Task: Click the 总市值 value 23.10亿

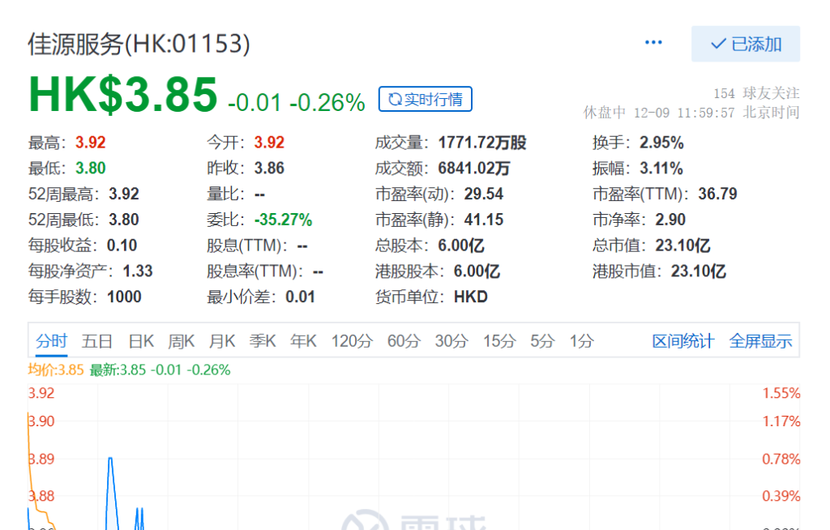Action: tap(682, 246)
